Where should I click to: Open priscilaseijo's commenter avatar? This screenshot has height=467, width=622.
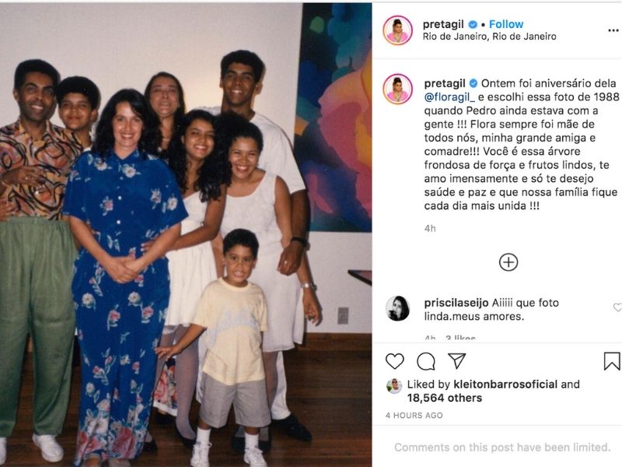[397, 308]
